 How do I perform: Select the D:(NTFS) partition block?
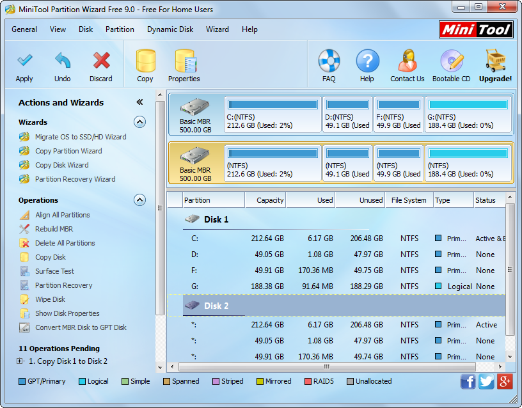pos(347,115)
